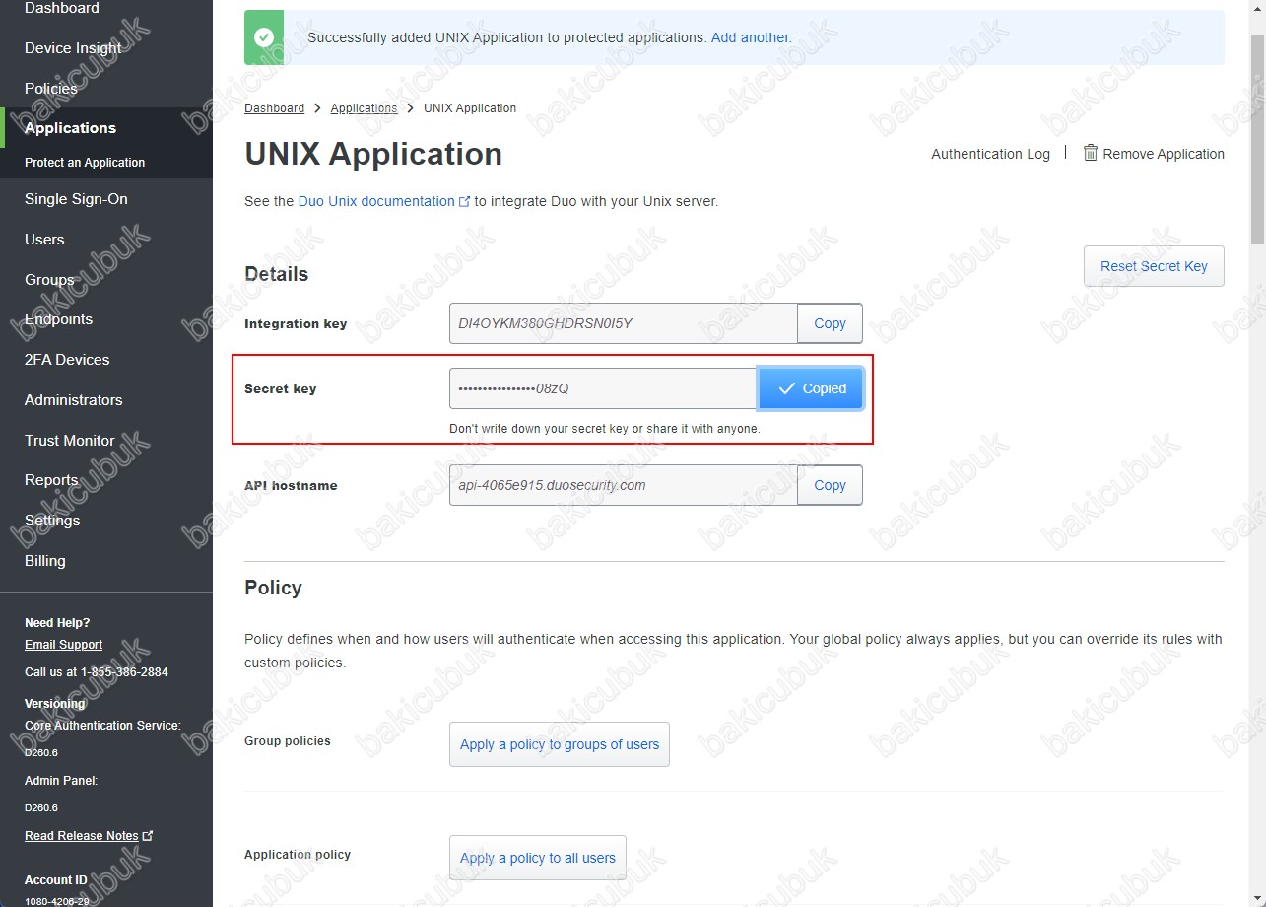
Task: Select the Applications sidebar section
Action: click(x=70, y=128)
